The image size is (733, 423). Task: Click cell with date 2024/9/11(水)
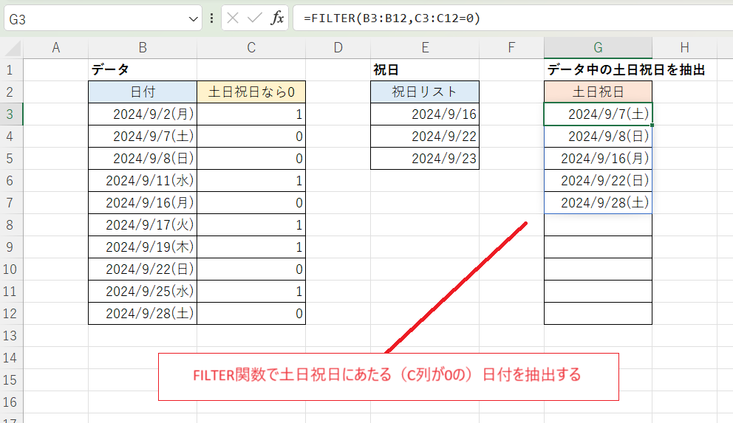point(143,181)
